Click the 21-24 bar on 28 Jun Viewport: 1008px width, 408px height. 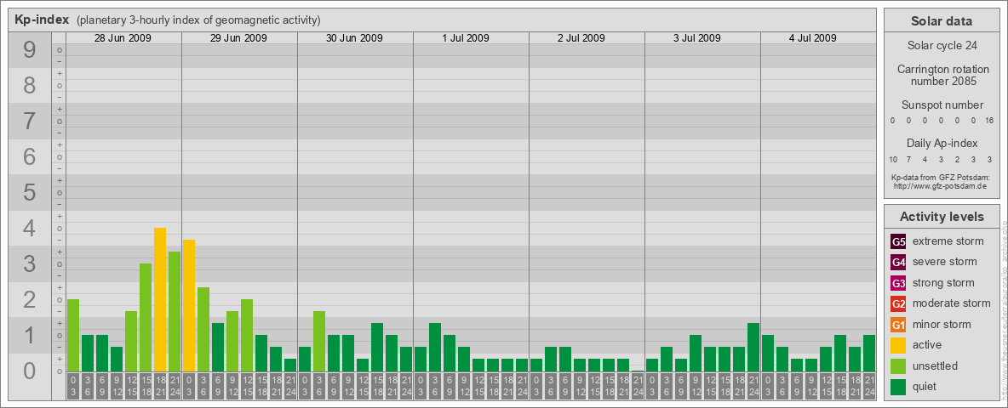click(175, 312)
